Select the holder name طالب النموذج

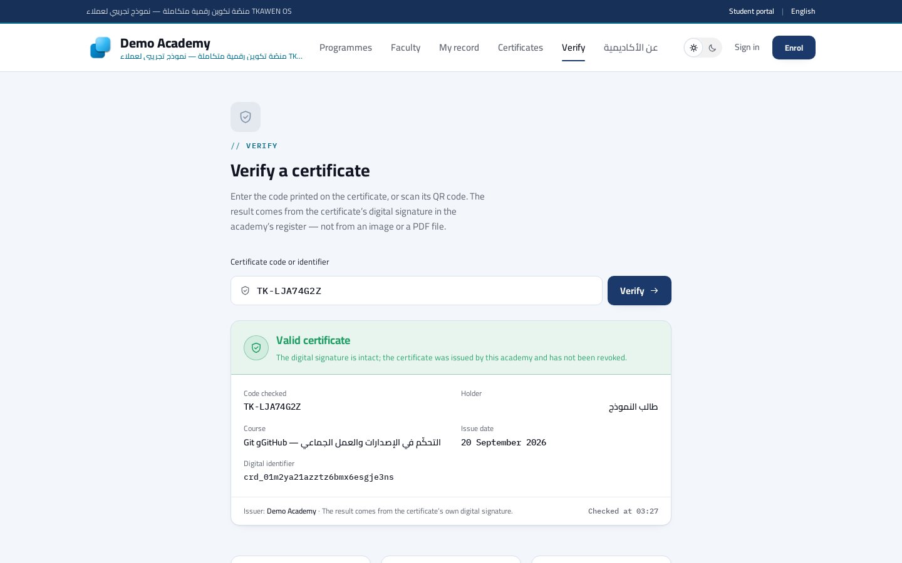633,407
